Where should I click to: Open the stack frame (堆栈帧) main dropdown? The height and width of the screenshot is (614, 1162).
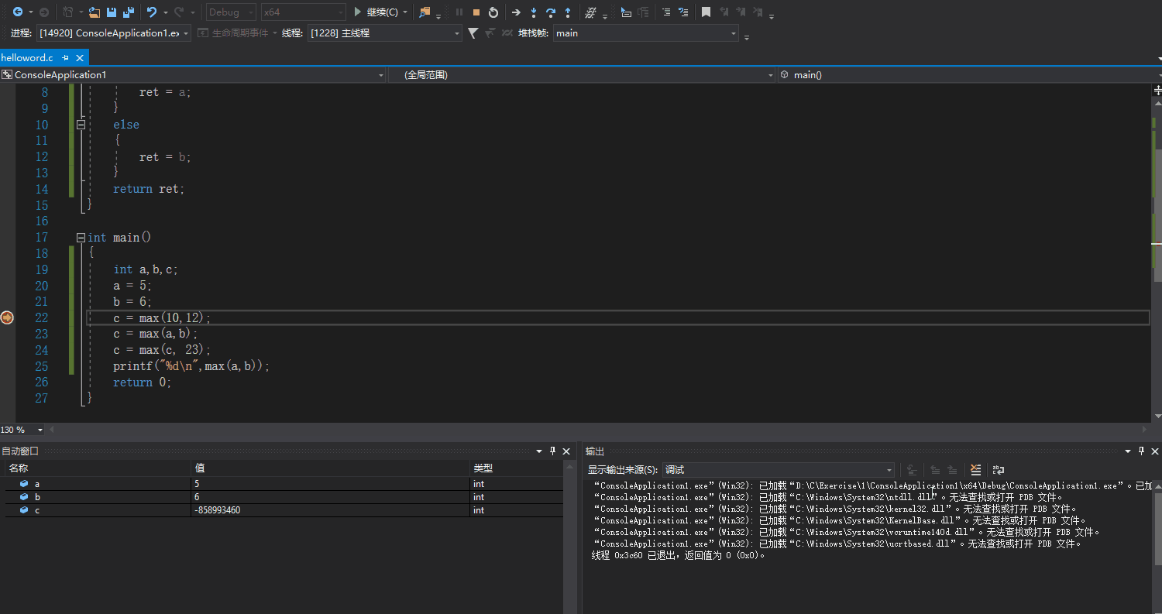646,33
